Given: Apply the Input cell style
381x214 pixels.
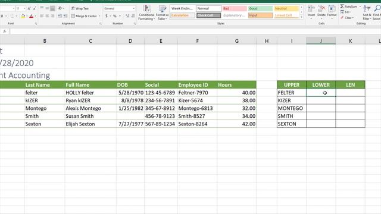Looking at the screenshot, I should (x=260, y=15).
